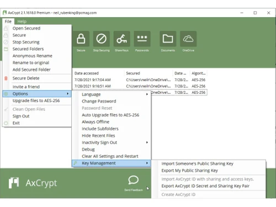Select the Secure menu entry

tap(37, 35)
